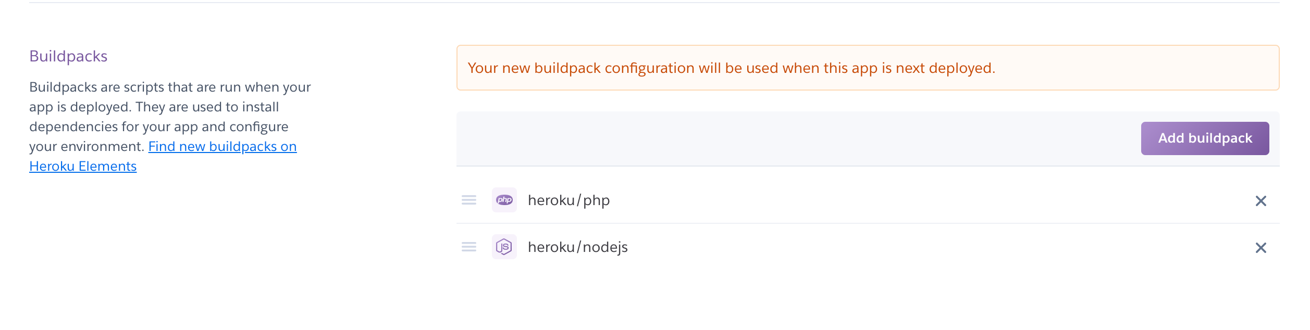The image size is (1310, 330).
Task: Click the drag handle beside heroku/php
Action: pos(469,200)
